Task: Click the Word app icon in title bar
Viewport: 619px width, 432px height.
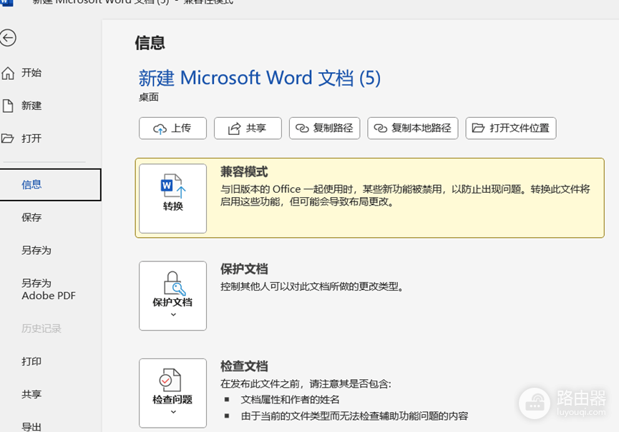Action: [6, 2]
